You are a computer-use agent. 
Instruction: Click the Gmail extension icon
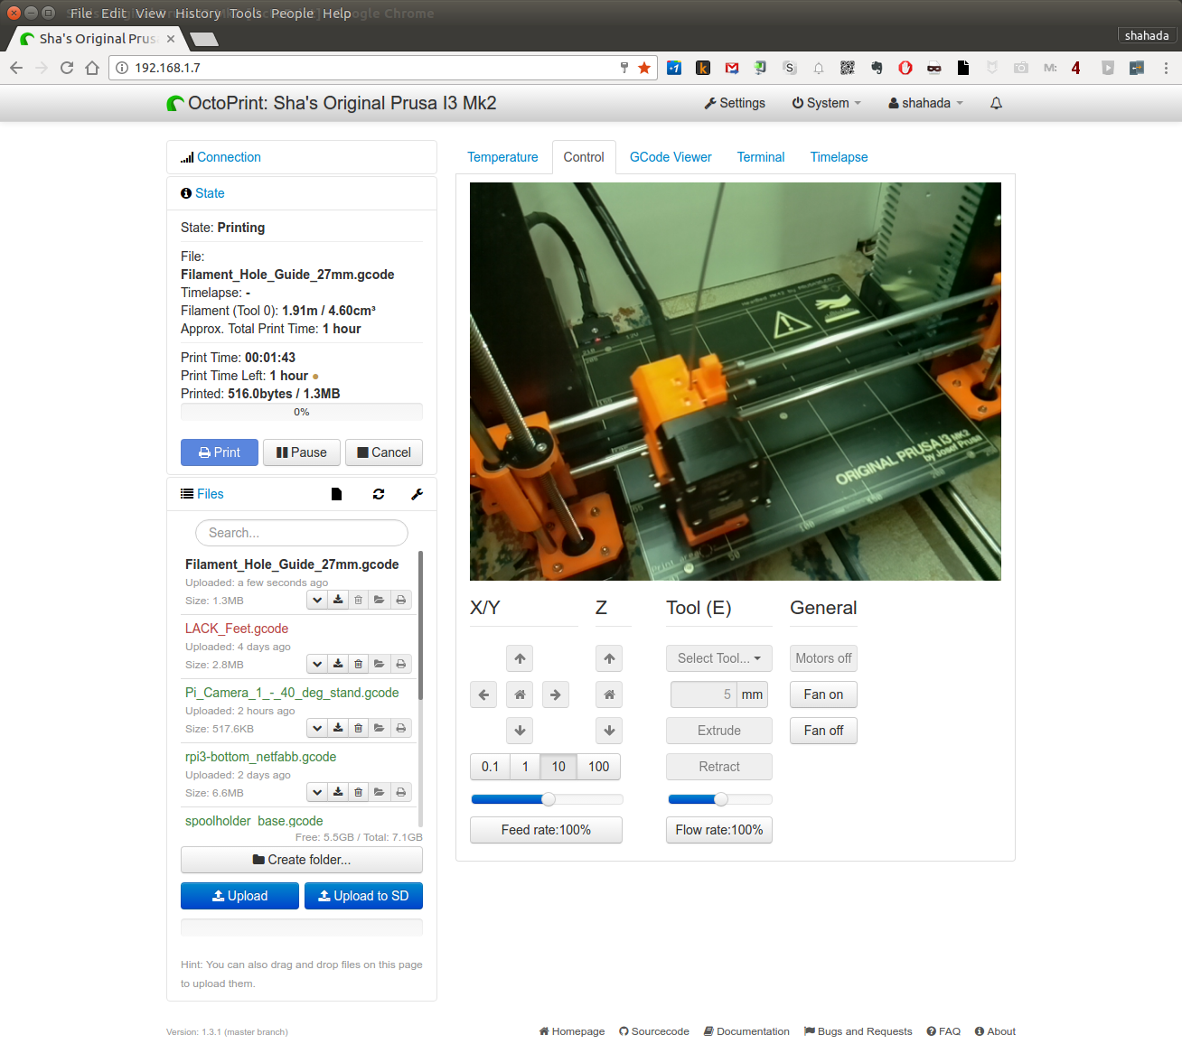(732, 68)
